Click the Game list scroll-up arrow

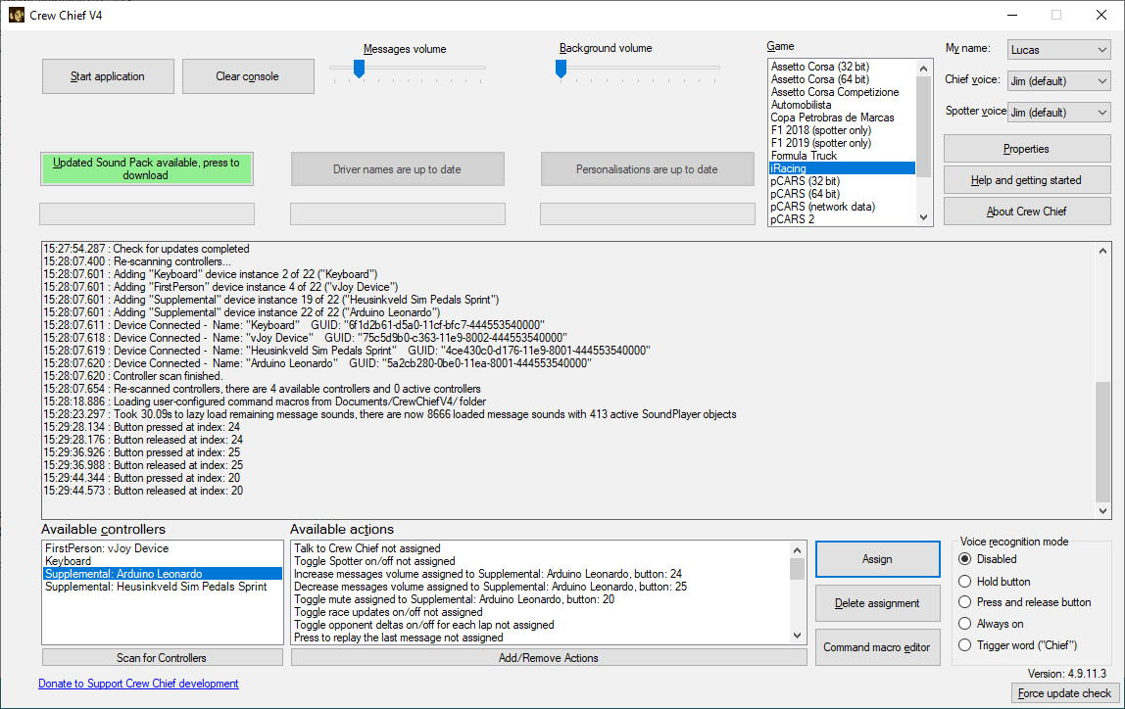(x=923, y=69)
